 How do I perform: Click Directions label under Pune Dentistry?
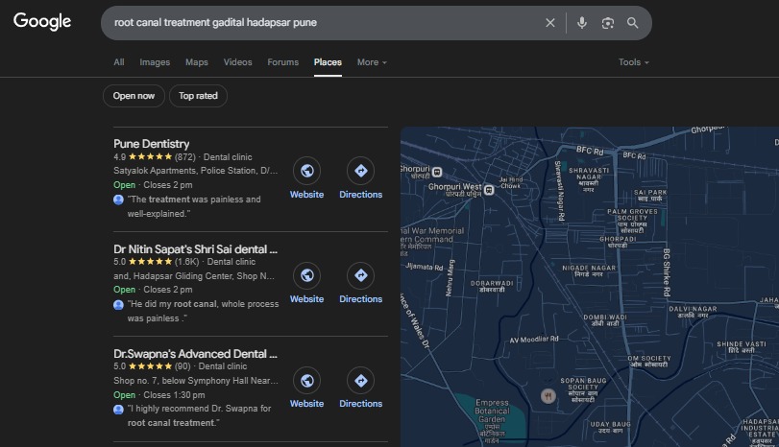pos(361,195)
